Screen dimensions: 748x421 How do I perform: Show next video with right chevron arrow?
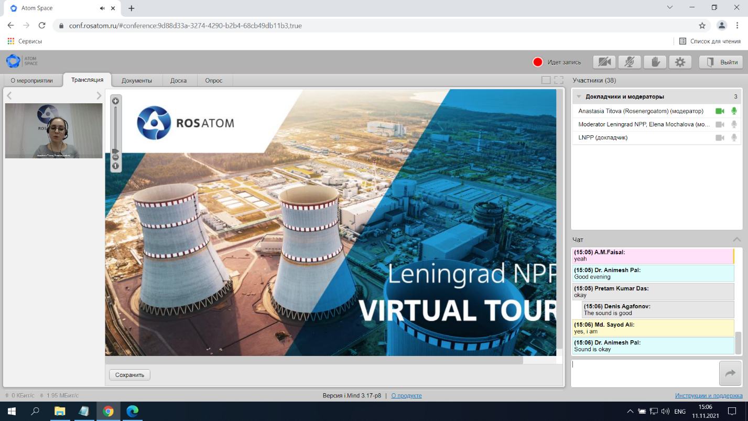(x=99, y=95)
